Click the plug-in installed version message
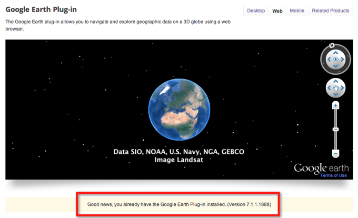 pos(179,204)
